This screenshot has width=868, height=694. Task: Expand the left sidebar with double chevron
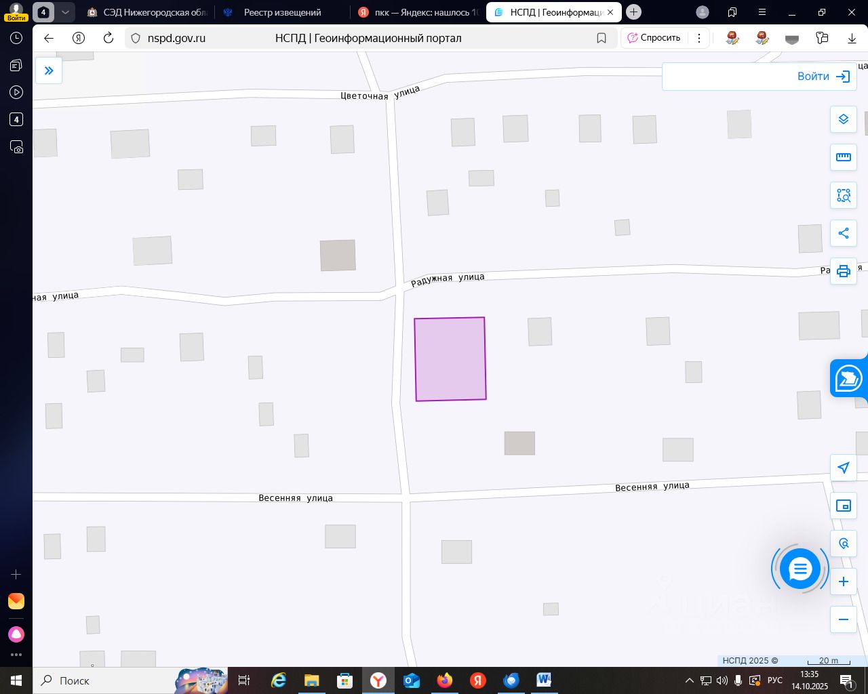pyautogui.click(x=49, y=70)
